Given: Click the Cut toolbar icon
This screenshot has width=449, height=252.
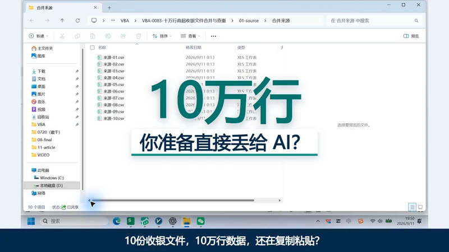Looking at the screenshot, I should (x=62, y=36).
